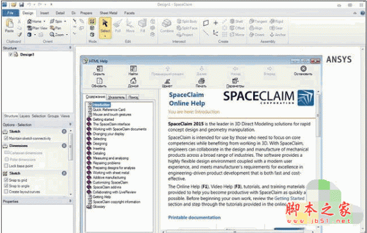Click Скрыть in HTML Help toolbar
Screen dimensions: 367x233
(99, 71)
